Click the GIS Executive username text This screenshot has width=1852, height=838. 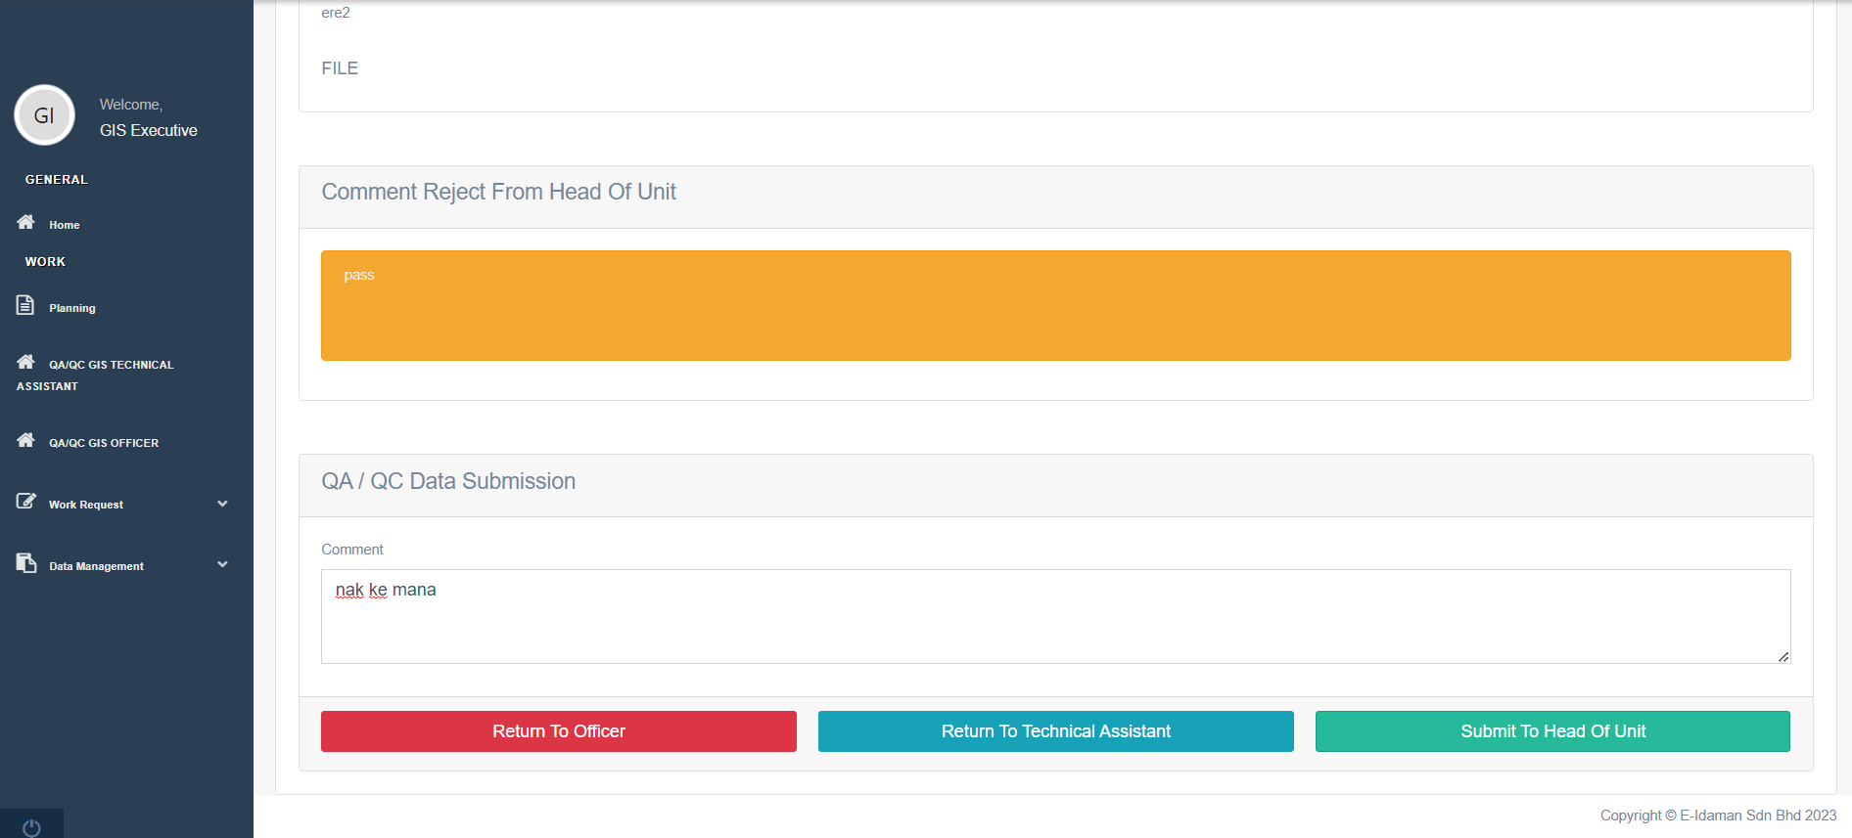(148, 131)
